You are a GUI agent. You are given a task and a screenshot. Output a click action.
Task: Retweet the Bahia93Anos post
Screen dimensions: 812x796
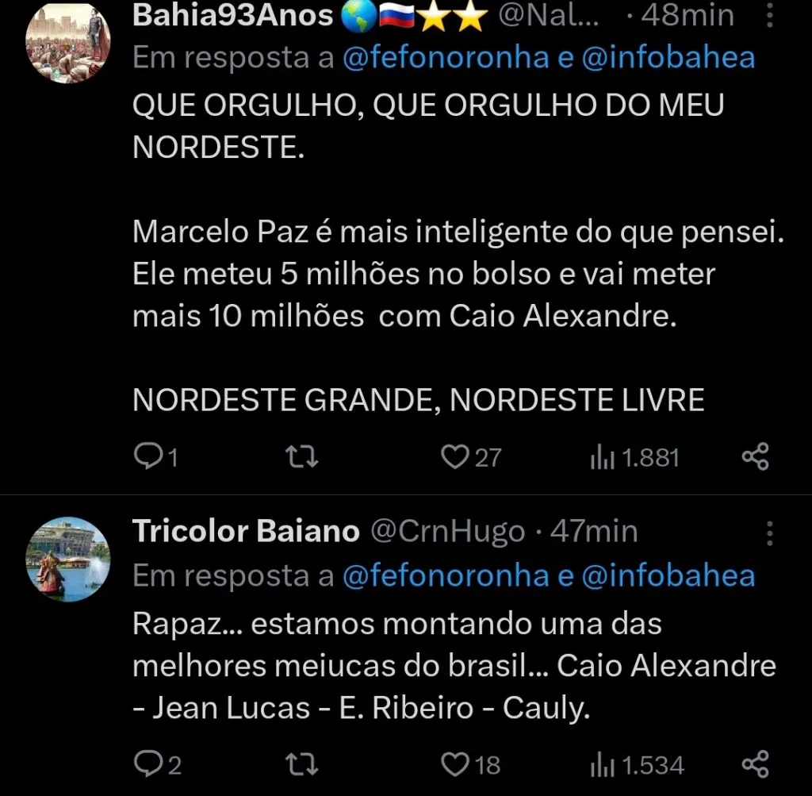[301, 456]
